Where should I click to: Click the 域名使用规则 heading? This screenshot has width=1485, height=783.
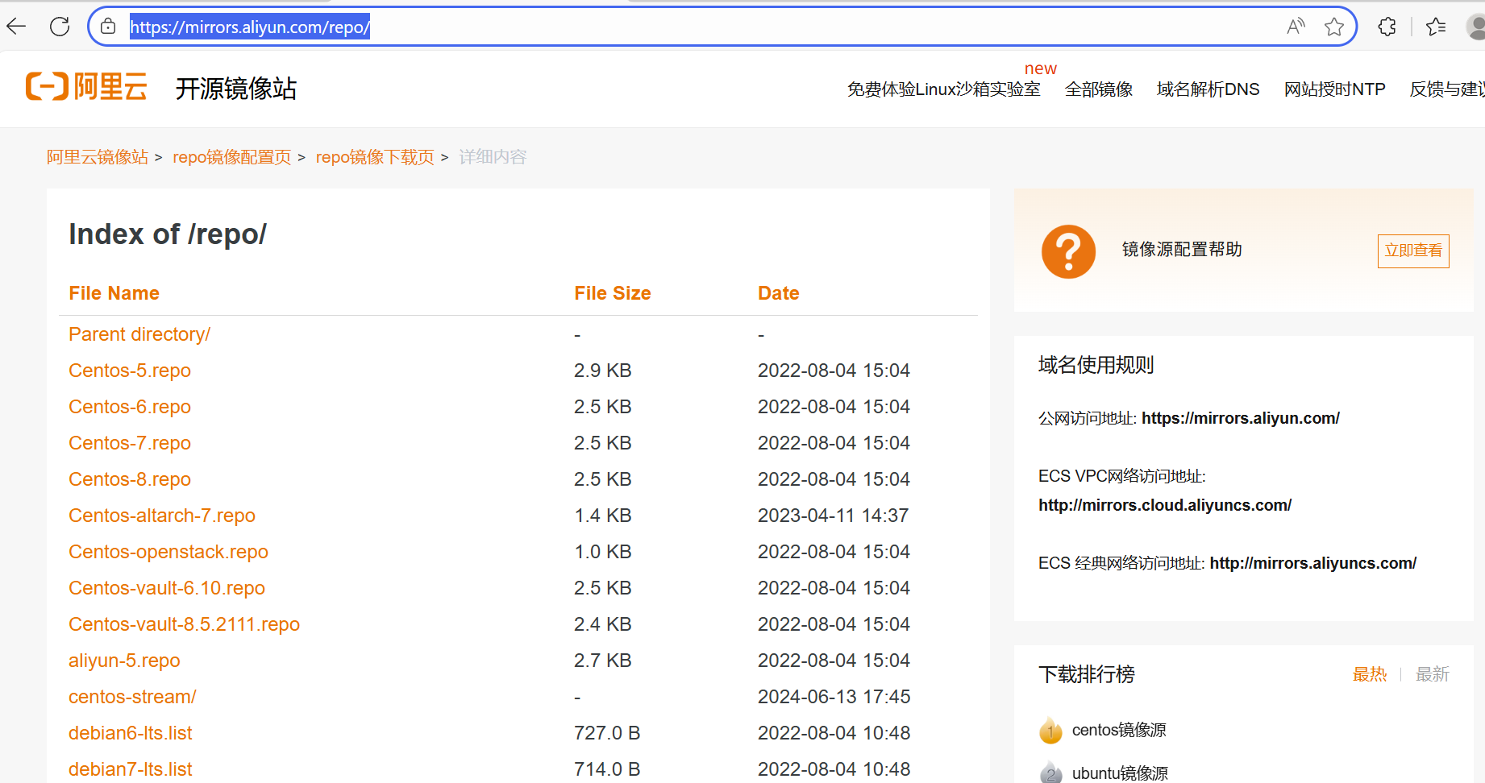1096,365
